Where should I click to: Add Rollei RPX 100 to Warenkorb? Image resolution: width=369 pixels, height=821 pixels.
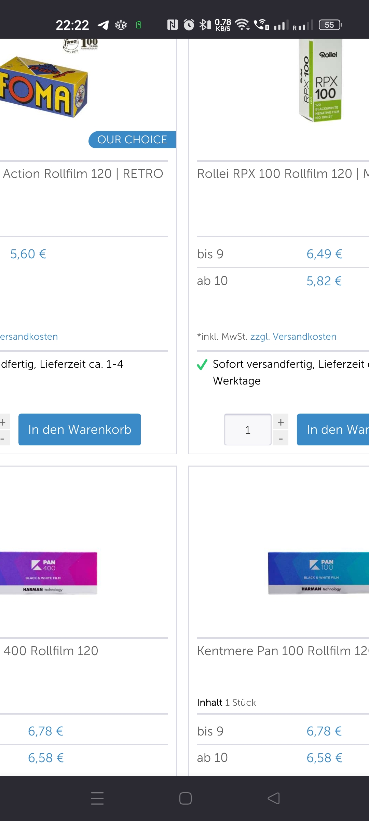point(333,429)
